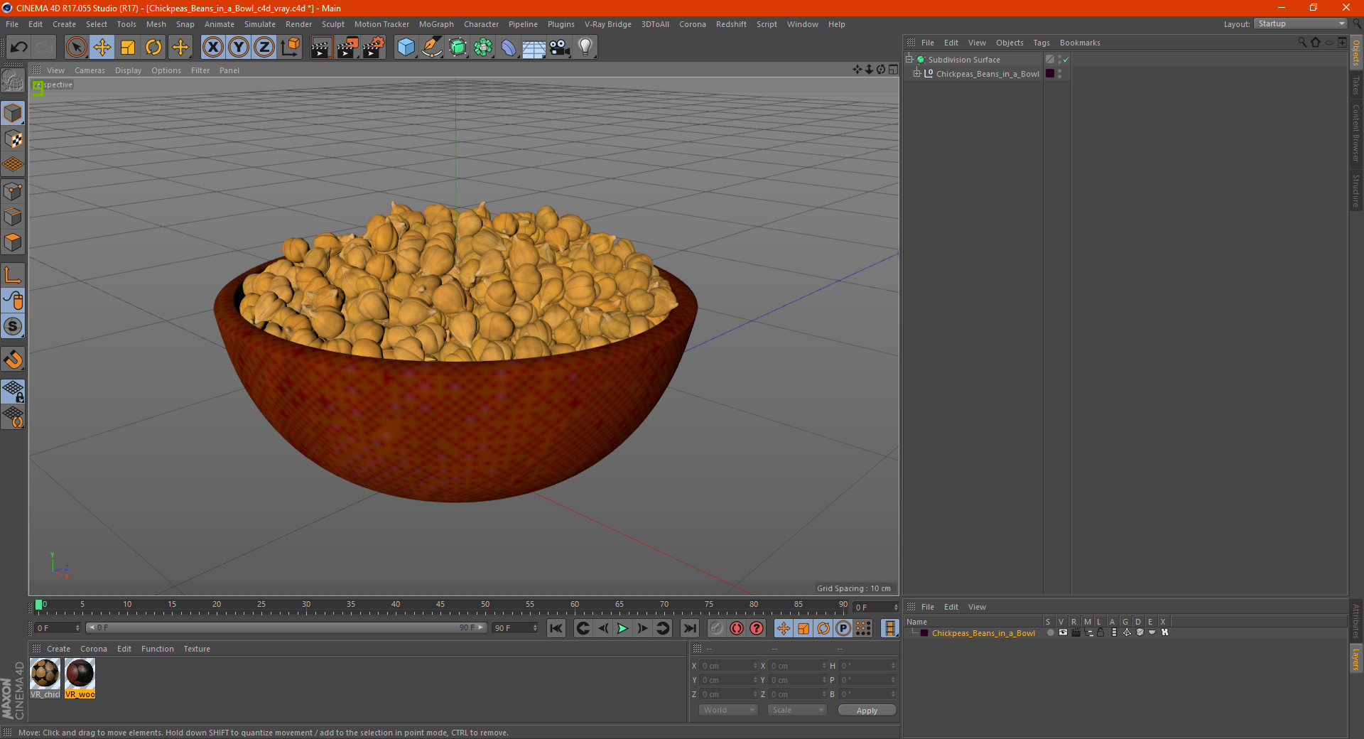Activate the Rotate tool
Image resolution: width=1364 pixels, height=739 pixels.
[153, 48]
